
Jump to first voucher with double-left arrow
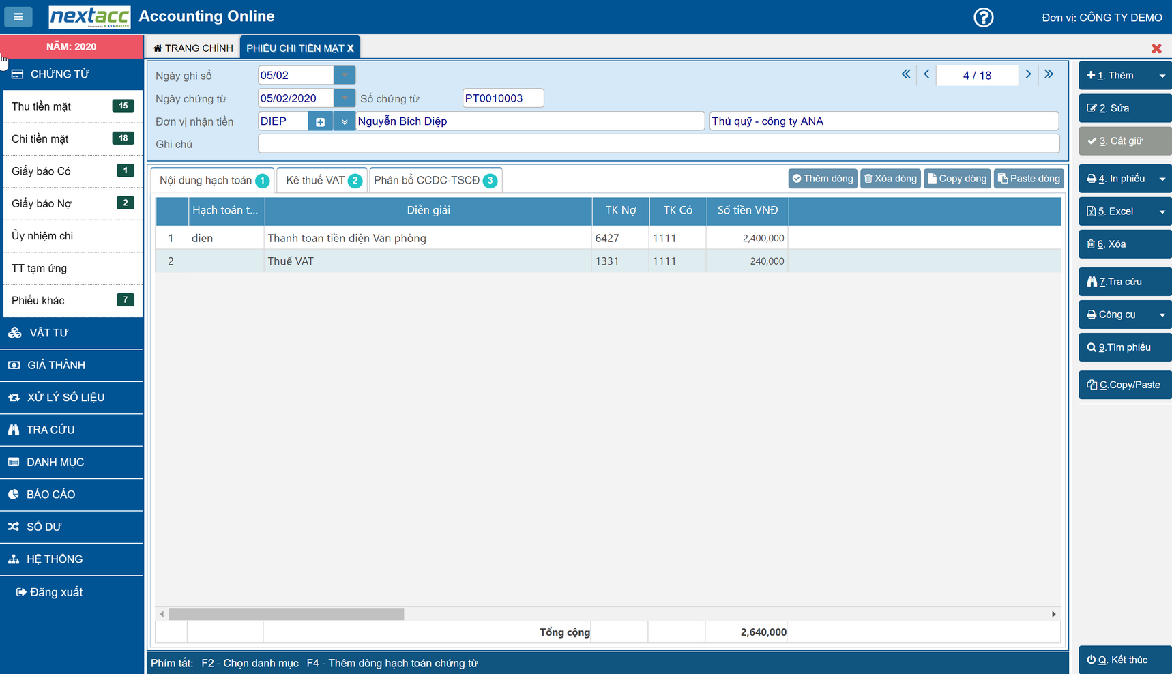[906, 74]
